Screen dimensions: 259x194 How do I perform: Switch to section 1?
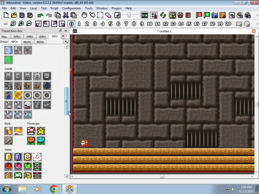pyautogui.click(x=79, y=24)
